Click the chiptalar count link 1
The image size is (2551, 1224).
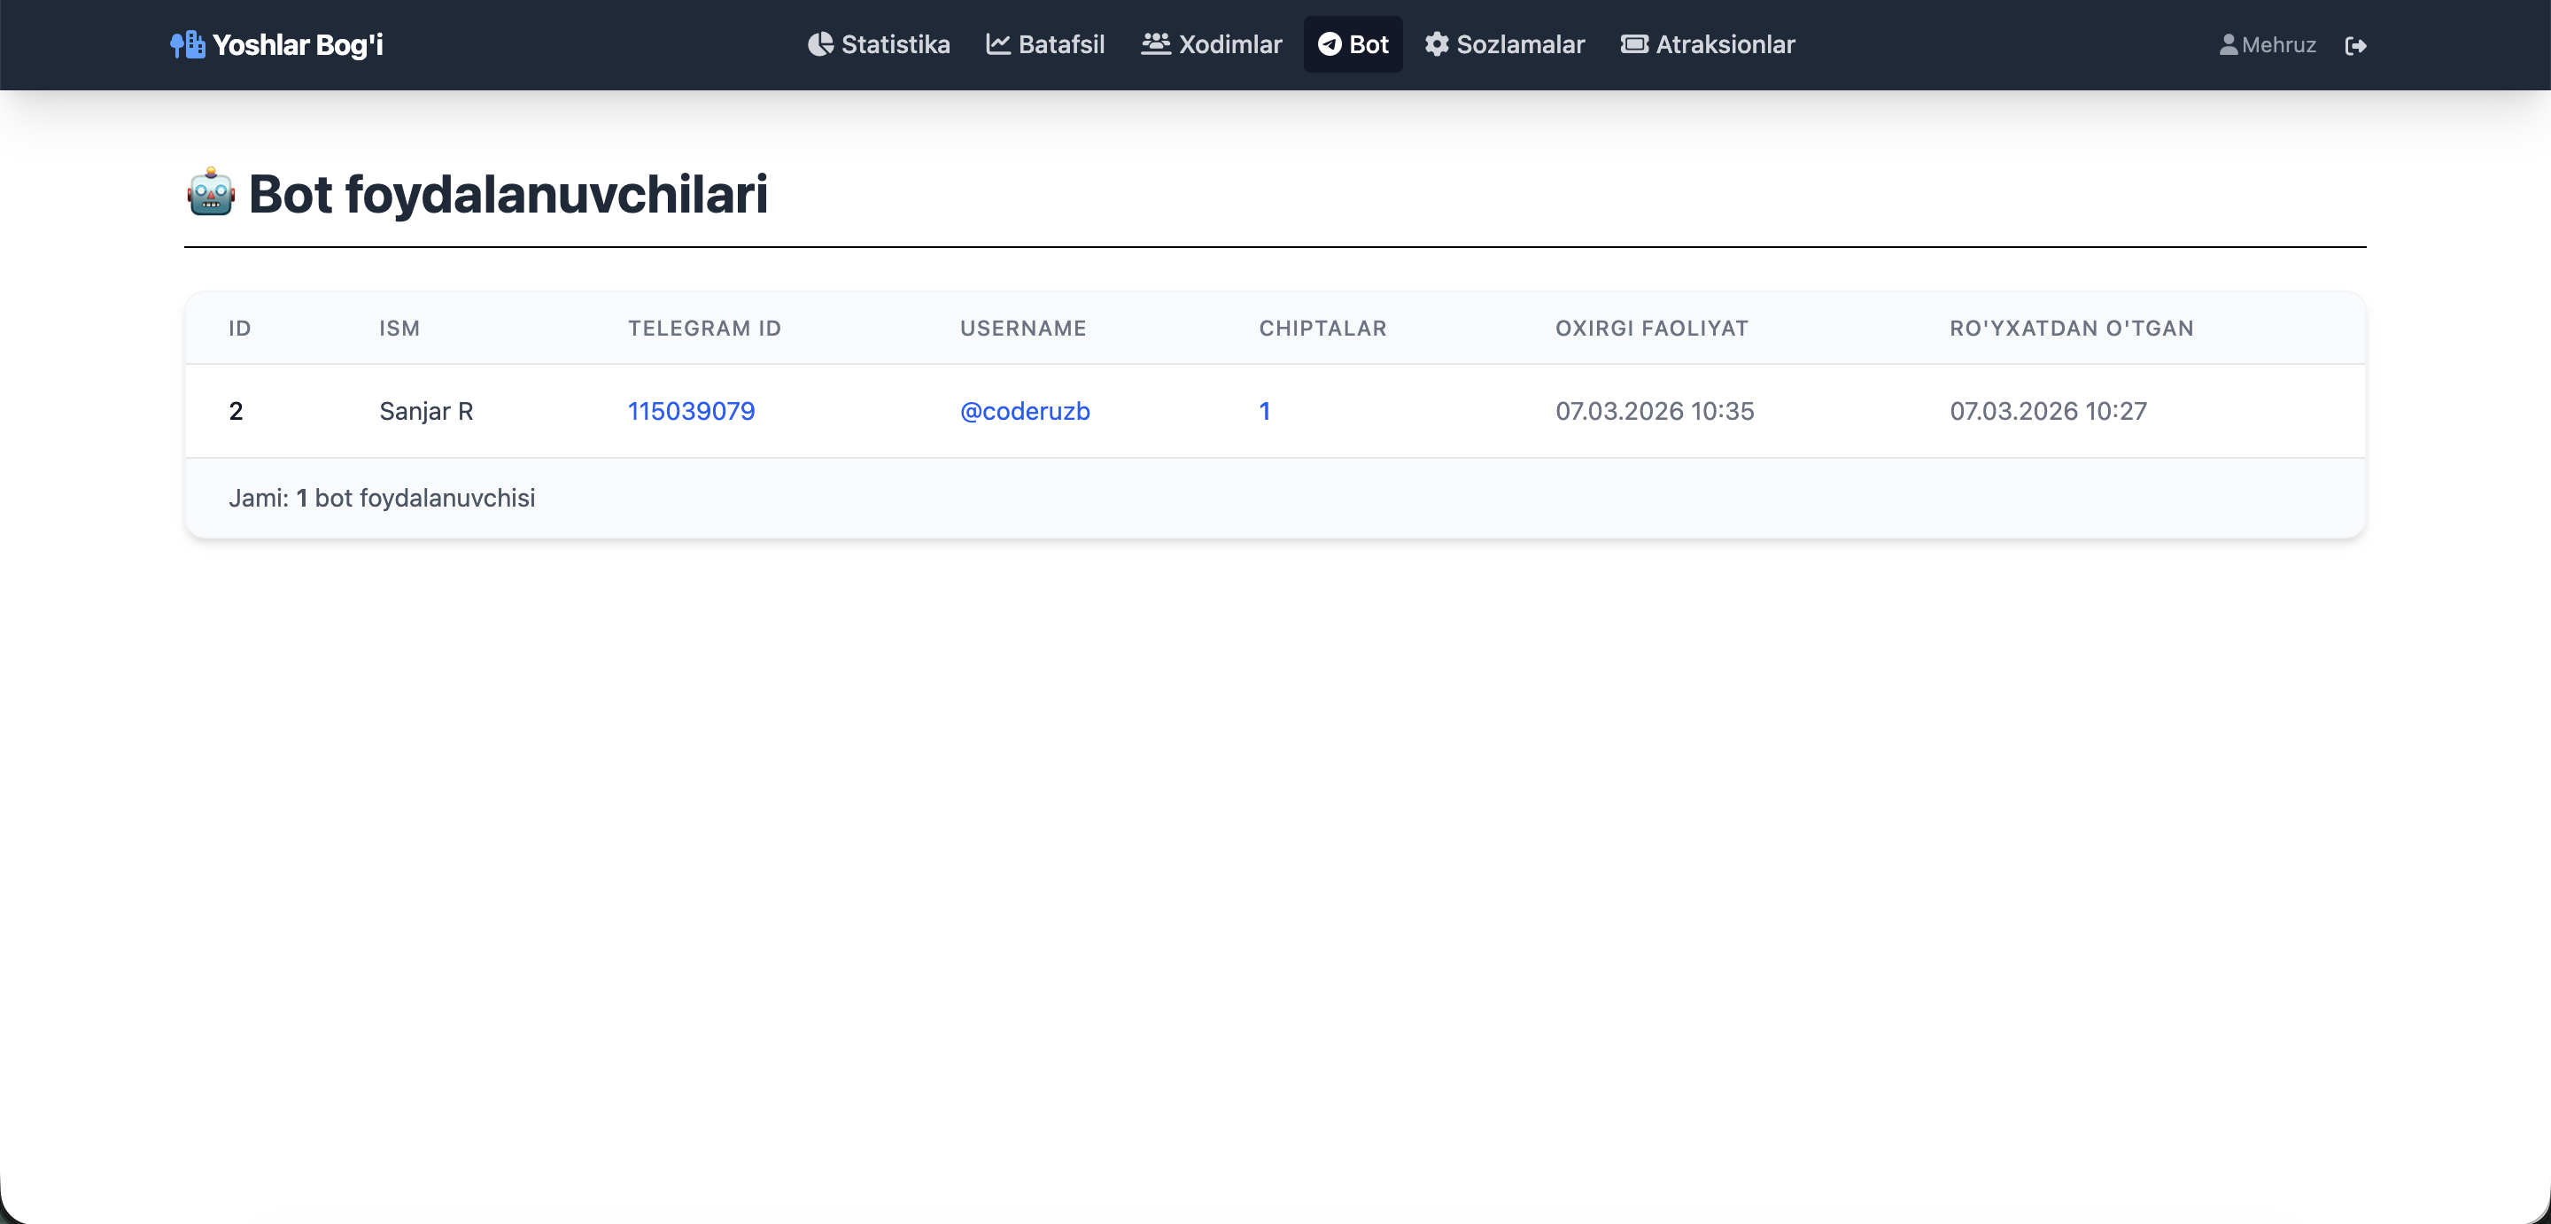click(x=1265, y=411)
